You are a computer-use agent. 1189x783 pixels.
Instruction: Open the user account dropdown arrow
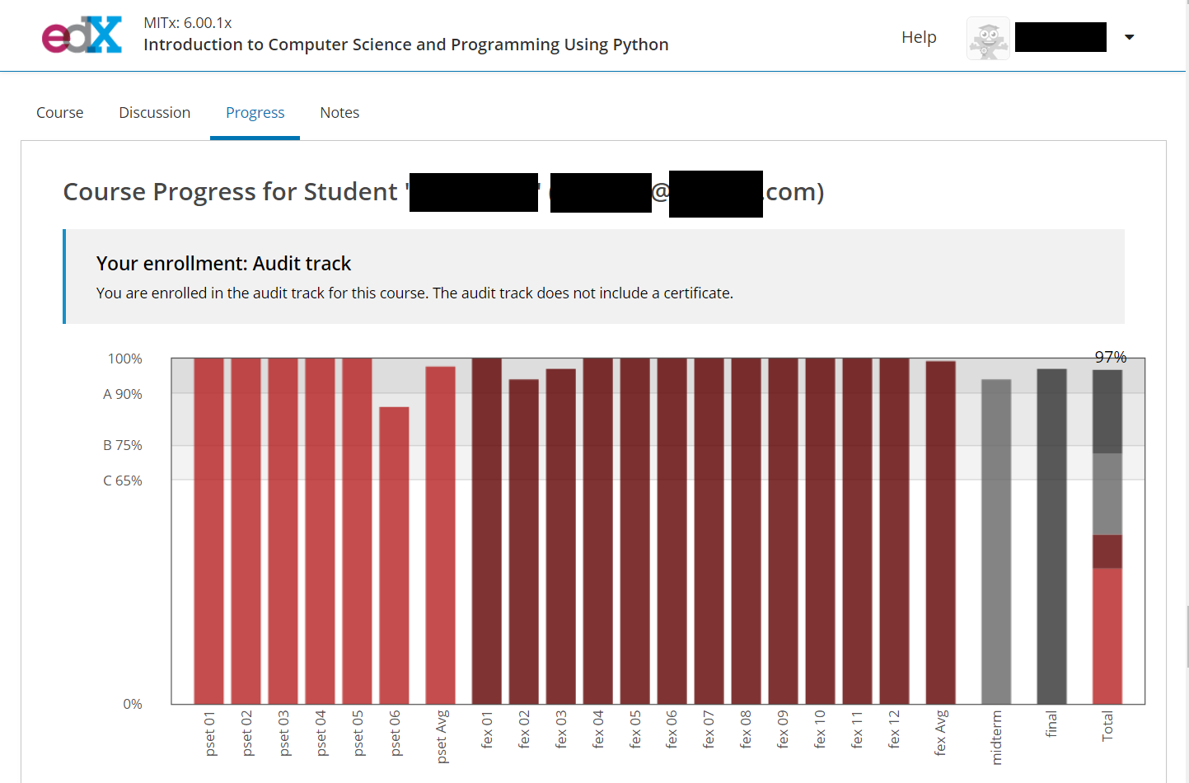pos(1129,37)
